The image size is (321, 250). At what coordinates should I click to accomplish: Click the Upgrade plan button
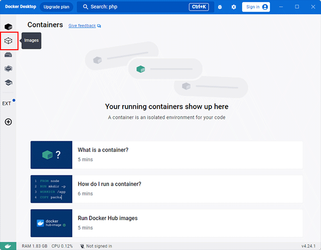[x=56, y=7]
